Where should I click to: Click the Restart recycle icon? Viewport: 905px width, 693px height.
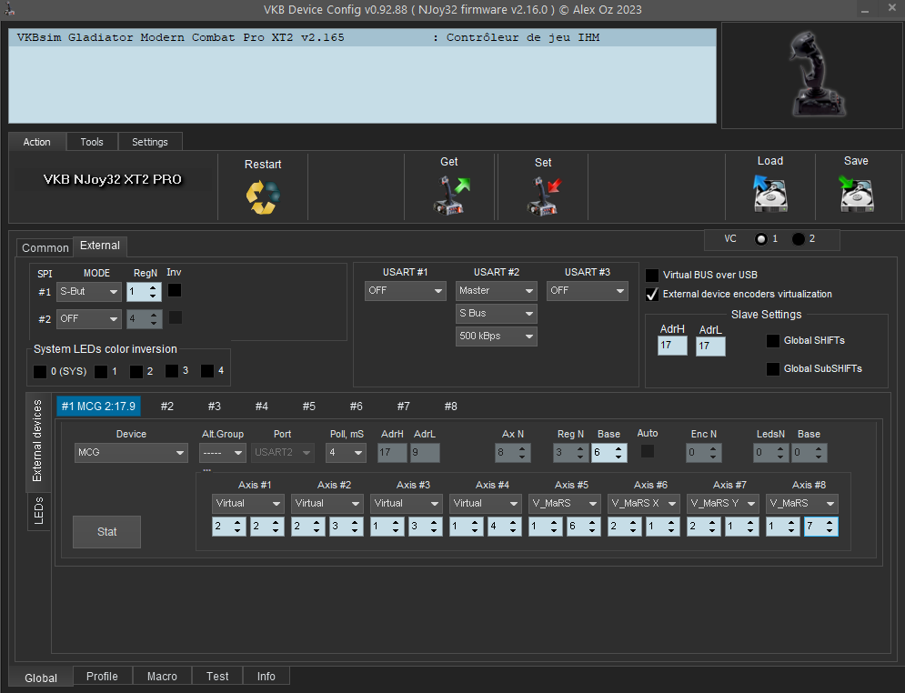263,196
